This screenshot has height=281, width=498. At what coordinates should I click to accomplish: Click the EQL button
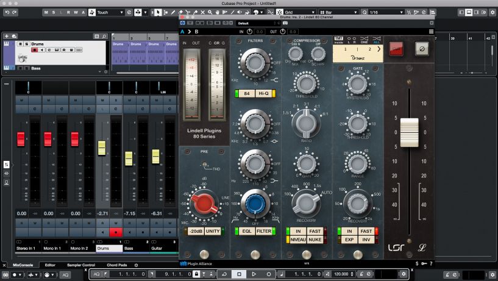click(247, 231)
